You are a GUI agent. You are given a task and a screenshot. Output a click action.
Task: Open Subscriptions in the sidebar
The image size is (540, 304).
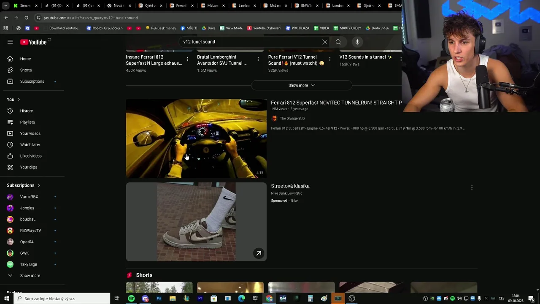pos(32,81)
